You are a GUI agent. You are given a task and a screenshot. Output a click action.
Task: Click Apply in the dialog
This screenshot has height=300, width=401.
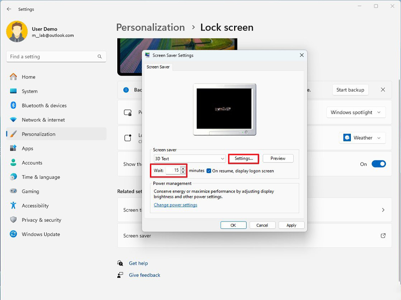(x=291, y=225)
